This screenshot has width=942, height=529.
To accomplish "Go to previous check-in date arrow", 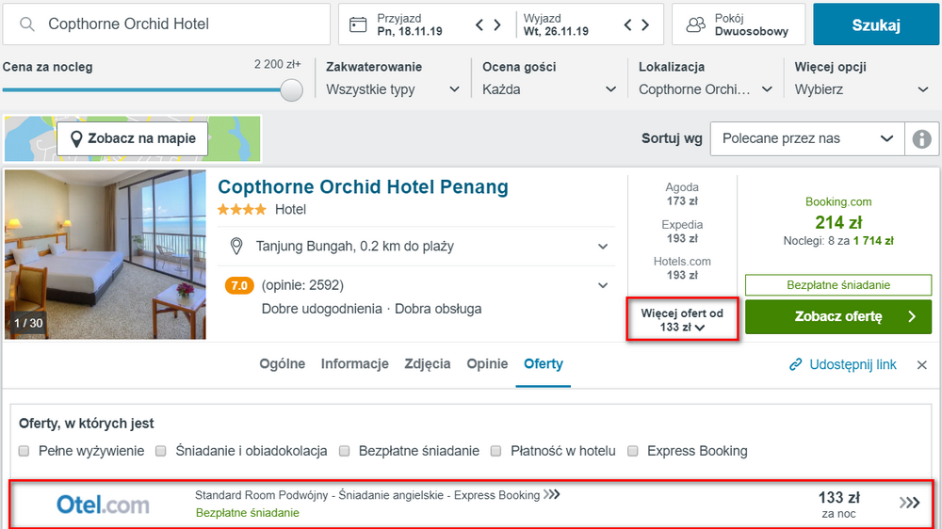I will pyautogui.click(x=479, y=25).
